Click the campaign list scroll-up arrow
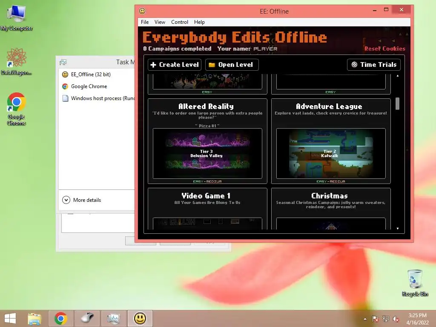Viewport: 436px width, 327px height. click(398, 76)
